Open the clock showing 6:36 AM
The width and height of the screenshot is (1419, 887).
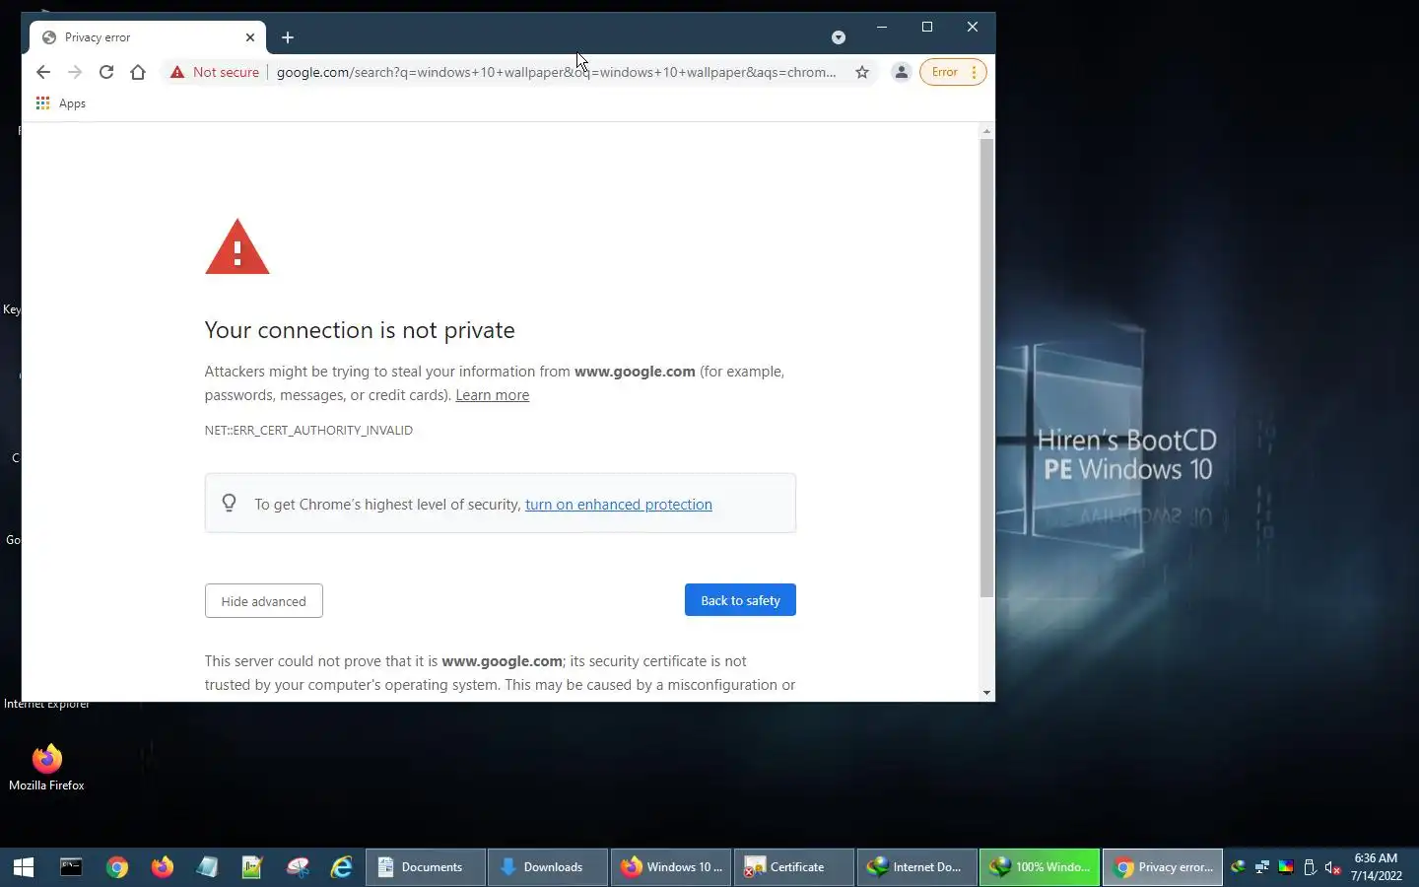(x=1376, y=867)
